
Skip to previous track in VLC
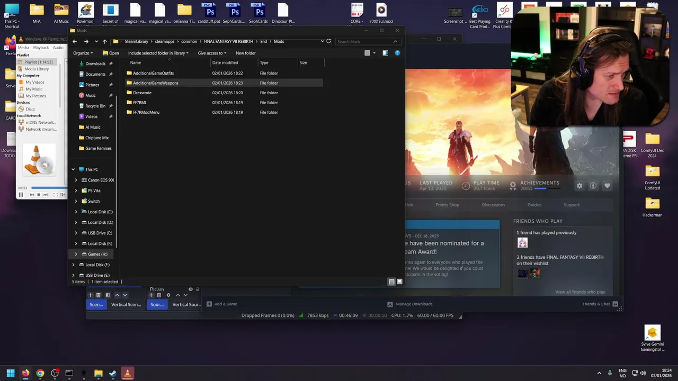(x=31, y=195)
